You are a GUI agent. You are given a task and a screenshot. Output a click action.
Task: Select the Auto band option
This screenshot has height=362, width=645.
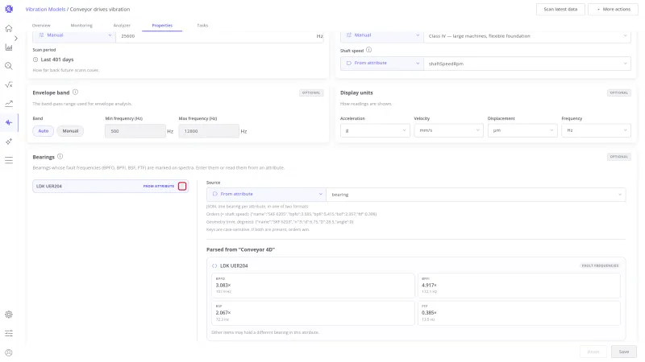(44, 131)
